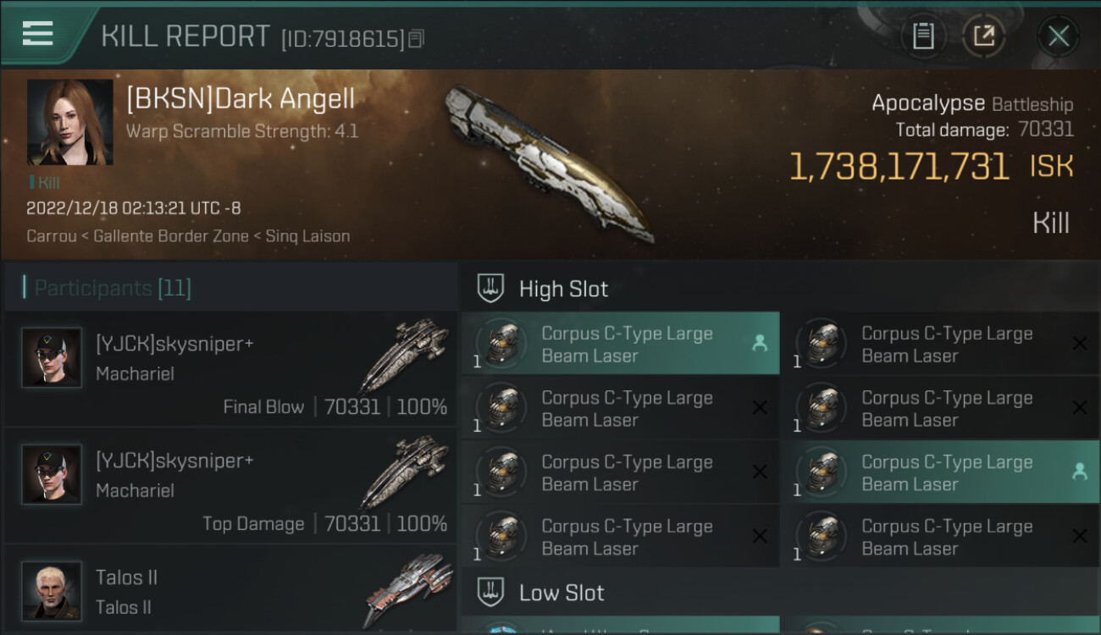Open the Carrou location link
The height and width of the screenshot is (635, 1101).
click(52, 236)
